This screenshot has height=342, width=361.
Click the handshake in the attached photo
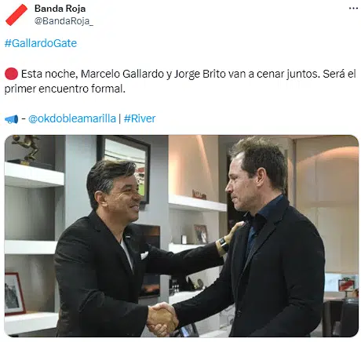click(x=162, y=318)
